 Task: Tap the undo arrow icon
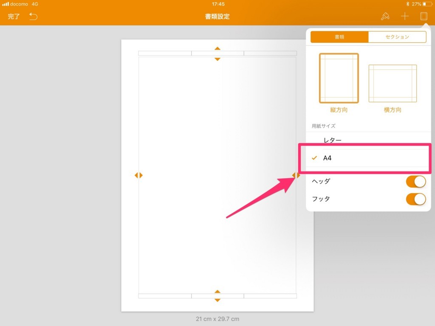(33, 17)
